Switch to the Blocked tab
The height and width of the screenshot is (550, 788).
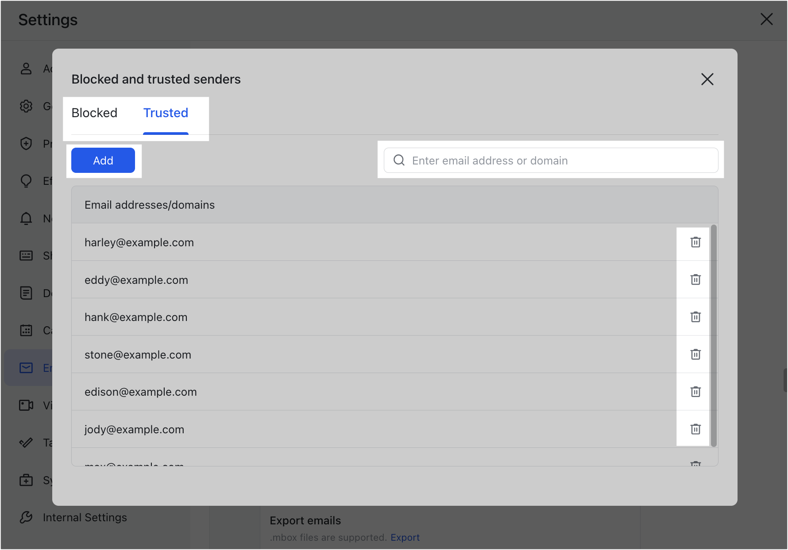(94, 113)
